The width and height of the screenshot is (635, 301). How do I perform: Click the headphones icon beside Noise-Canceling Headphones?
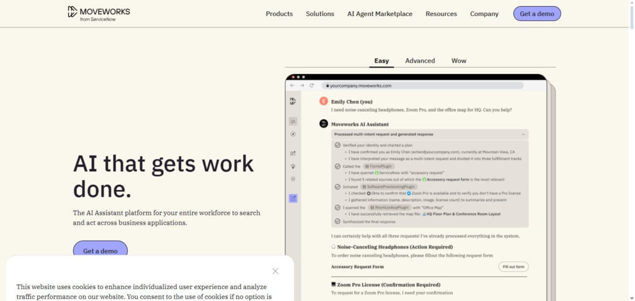[x=333, y=247]
